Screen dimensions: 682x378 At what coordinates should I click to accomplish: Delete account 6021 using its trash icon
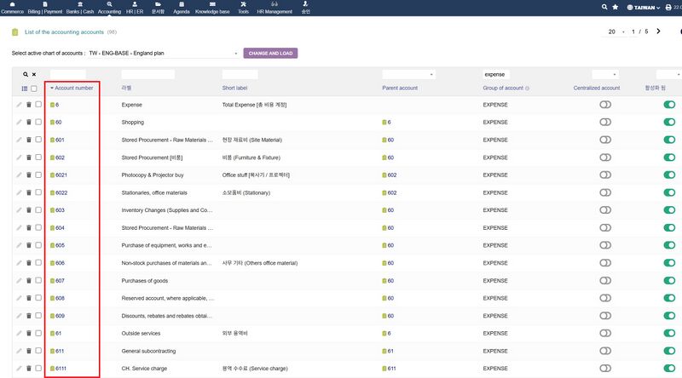(x=28, y=175)
